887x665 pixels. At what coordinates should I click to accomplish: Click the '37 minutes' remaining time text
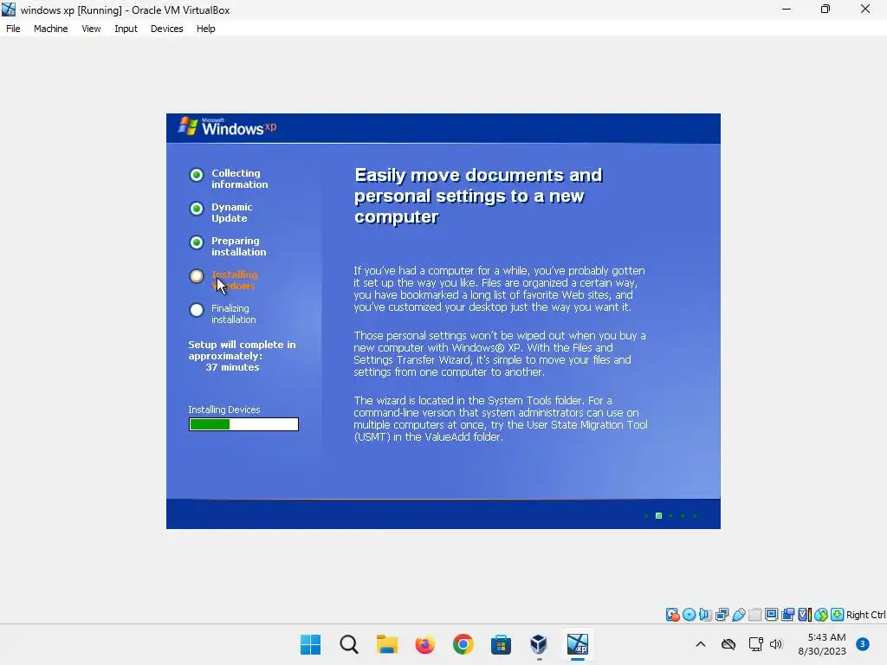(232, 367)
